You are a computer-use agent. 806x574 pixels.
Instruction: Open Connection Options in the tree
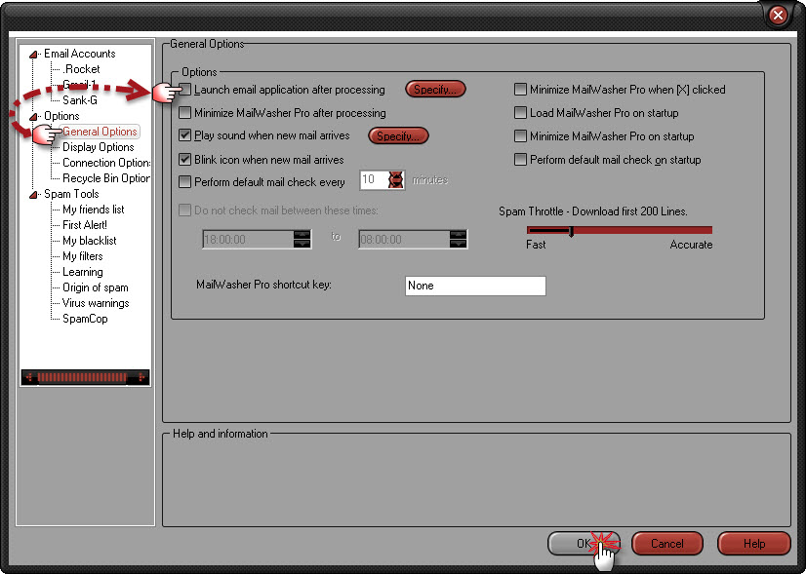[106, 163]
